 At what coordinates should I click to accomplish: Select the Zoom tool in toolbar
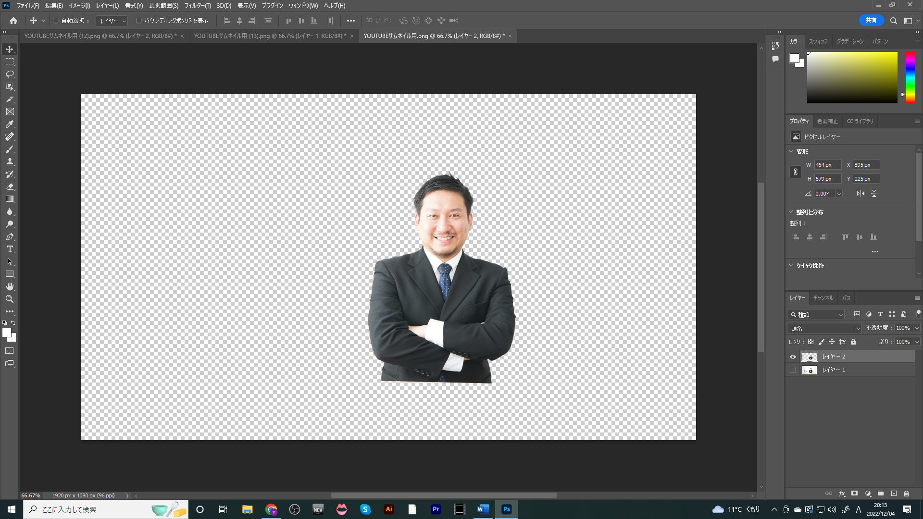pos(10,299)
